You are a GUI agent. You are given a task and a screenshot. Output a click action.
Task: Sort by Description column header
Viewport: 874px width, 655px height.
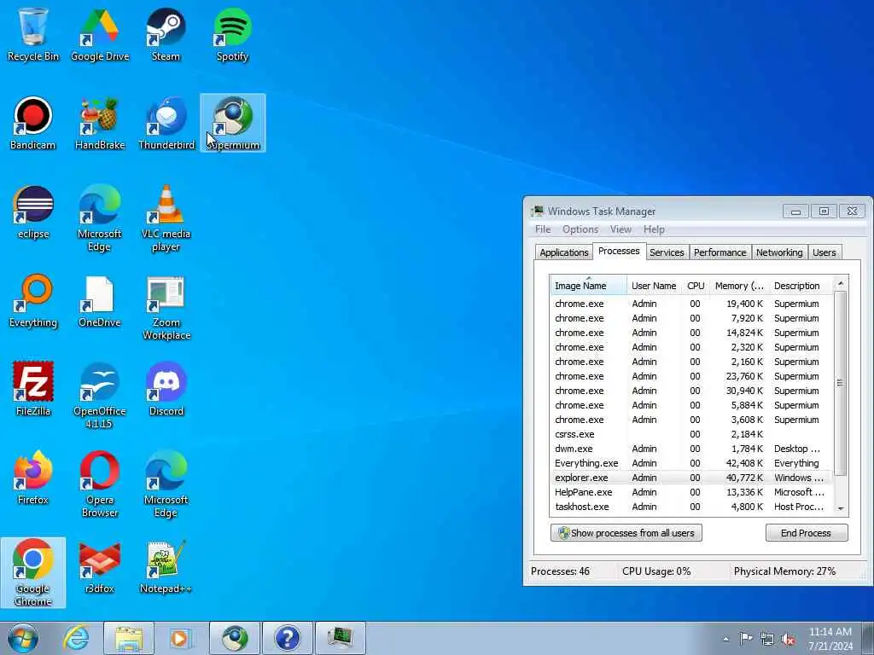tap(801, 286)
